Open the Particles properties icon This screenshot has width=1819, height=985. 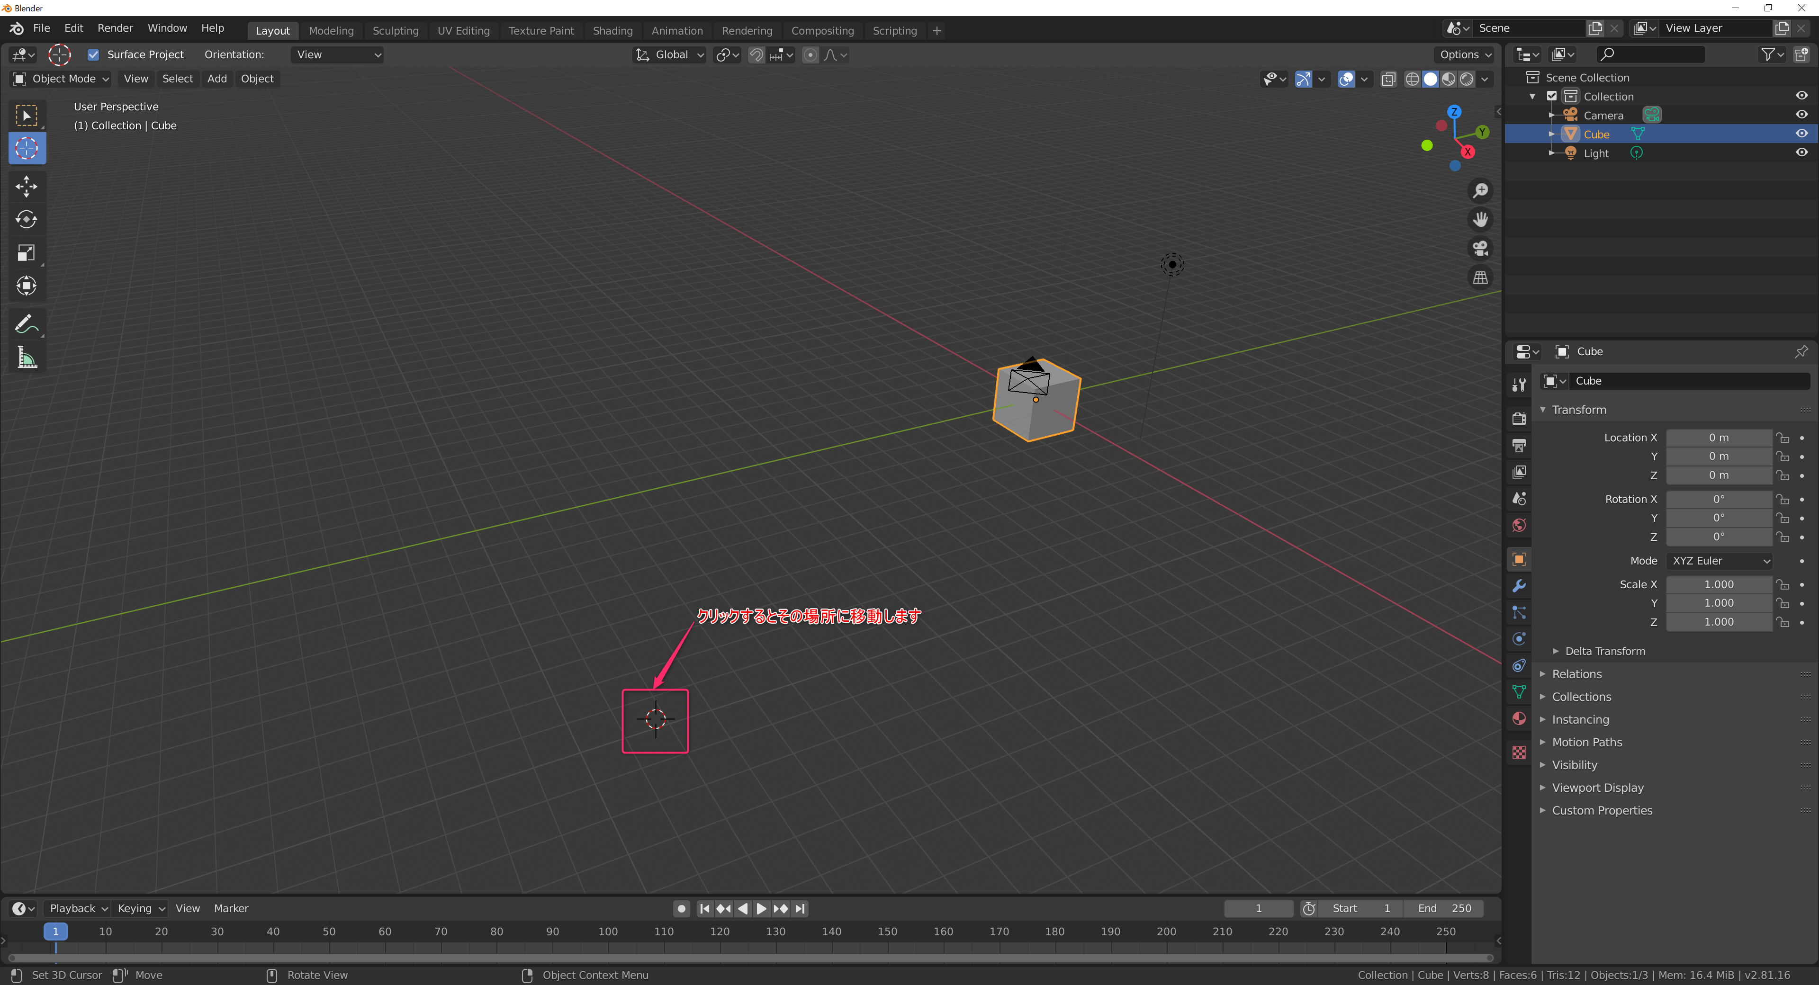[1519, 613]
